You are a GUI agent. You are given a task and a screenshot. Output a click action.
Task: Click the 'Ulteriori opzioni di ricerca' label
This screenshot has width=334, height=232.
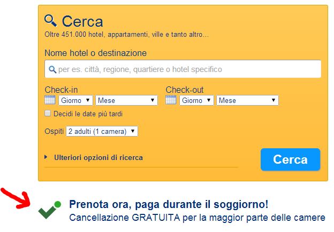pos(98,158)
